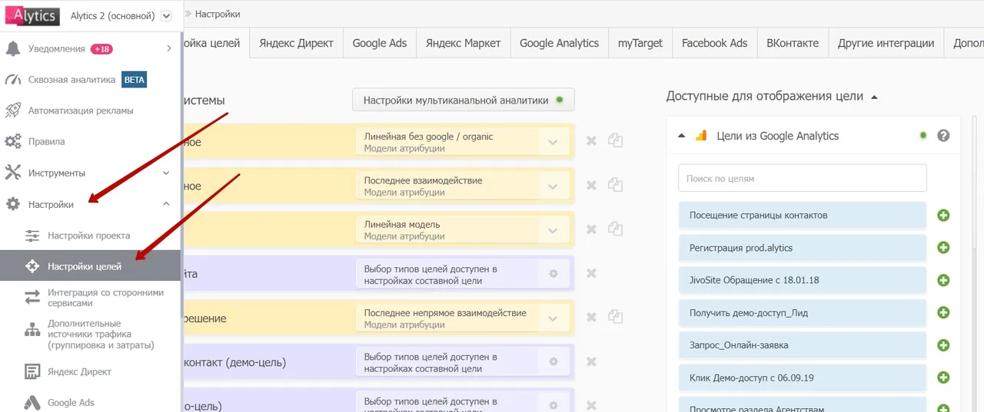Image resolution: width=984 pixels, height=412 pixels.
Task: Open help question mark for Google Analytics goals
Action: (943, 136)
